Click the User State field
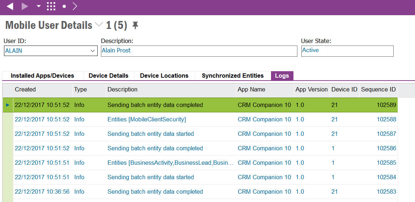The height and width of the screenshot is (202, 415). coord(347,51)
